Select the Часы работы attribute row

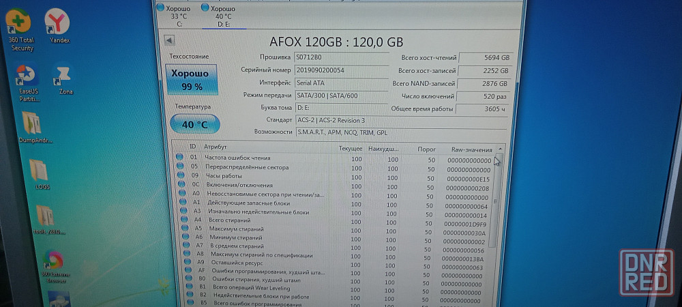point(333,177)
